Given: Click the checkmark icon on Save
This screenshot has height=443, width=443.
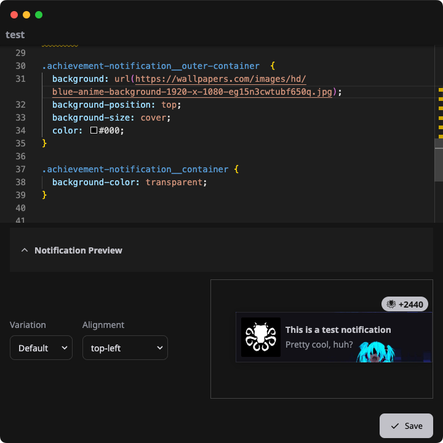Looking at the screenshot, I should (395, 426).
